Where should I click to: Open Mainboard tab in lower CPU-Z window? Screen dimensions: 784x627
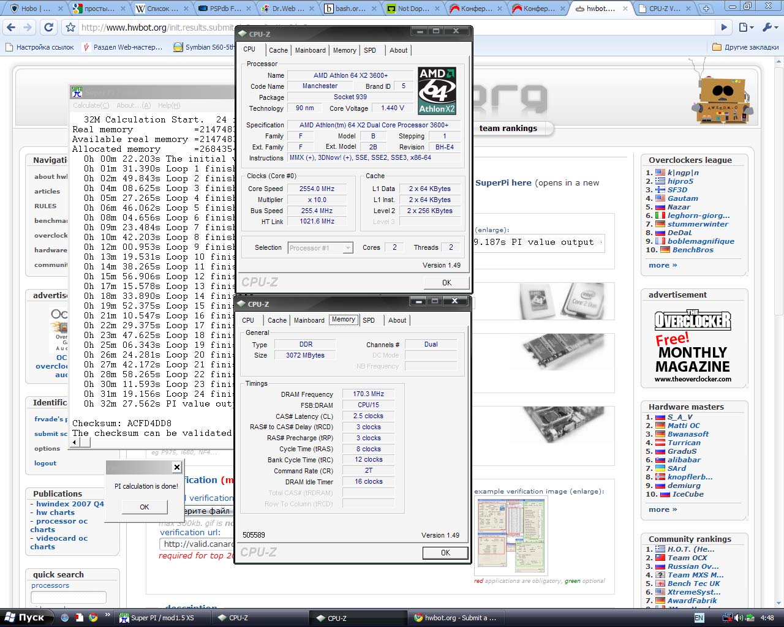(x=309, y=320)
